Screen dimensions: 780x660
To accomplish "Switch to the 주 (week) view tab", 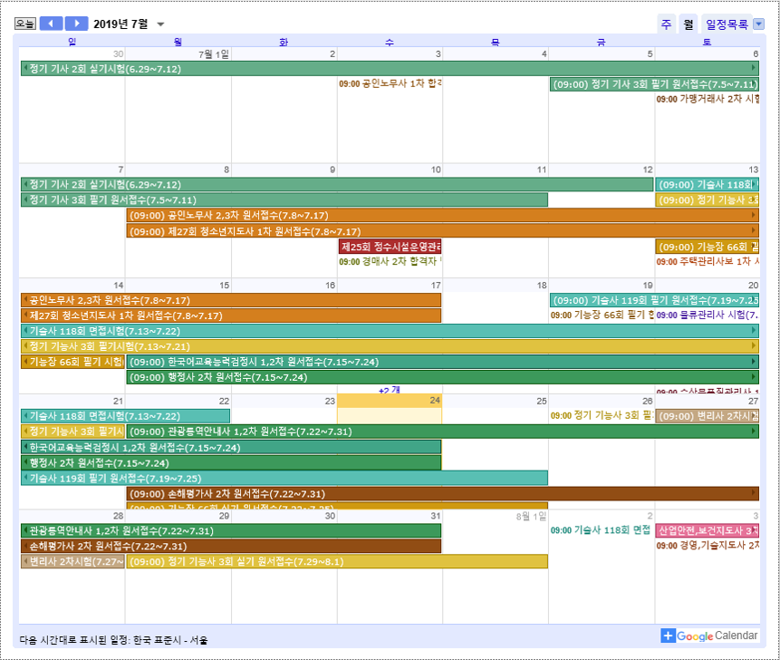I will [666, 24].
